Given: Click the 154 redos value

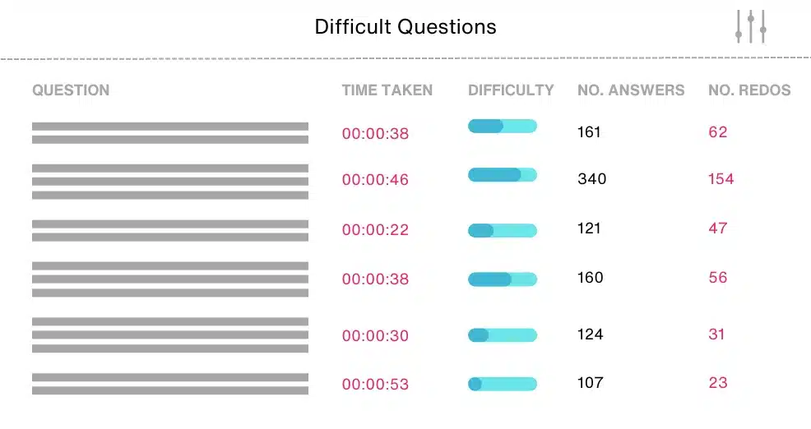Looking at the screenshot, I should (x=721, y=179).
